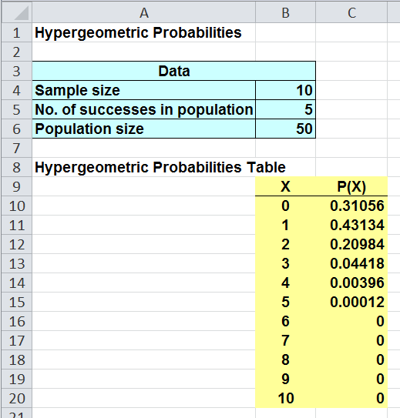Select the successes value 5
Image resolution: width=400 pixels, height=418 pixels.
(x=285, y=109)
